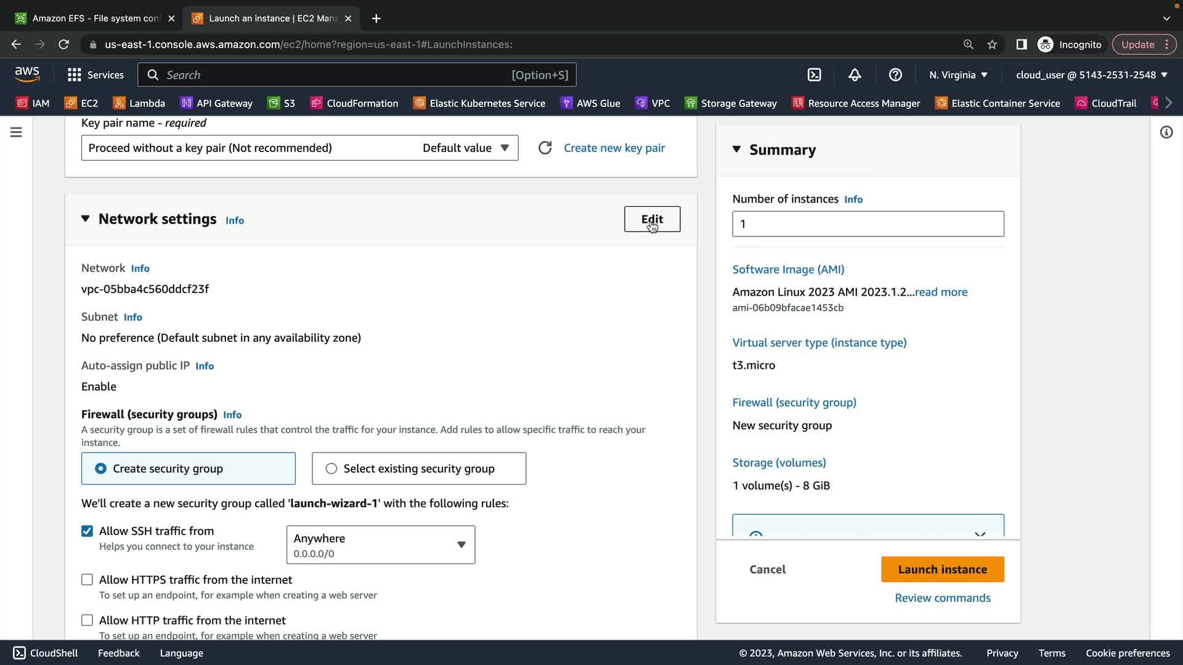The image size is (1183, 665).
Task: Open the SSH source Anywhere dropdown
Action: coord(380,544)
